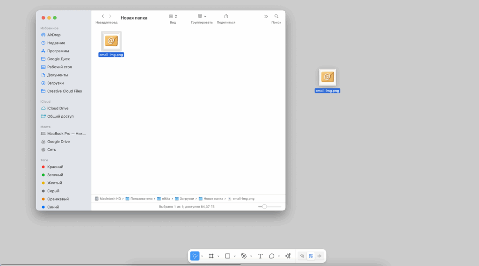Click the Поделиться share icon
The image size is (479, 266).
pyautogui.click(x=226, y=16)
